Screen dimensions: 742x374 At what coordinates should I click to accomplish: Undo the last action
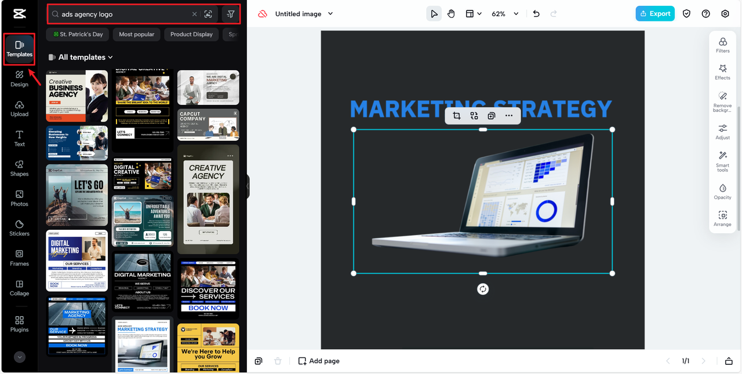click(536, 14)
